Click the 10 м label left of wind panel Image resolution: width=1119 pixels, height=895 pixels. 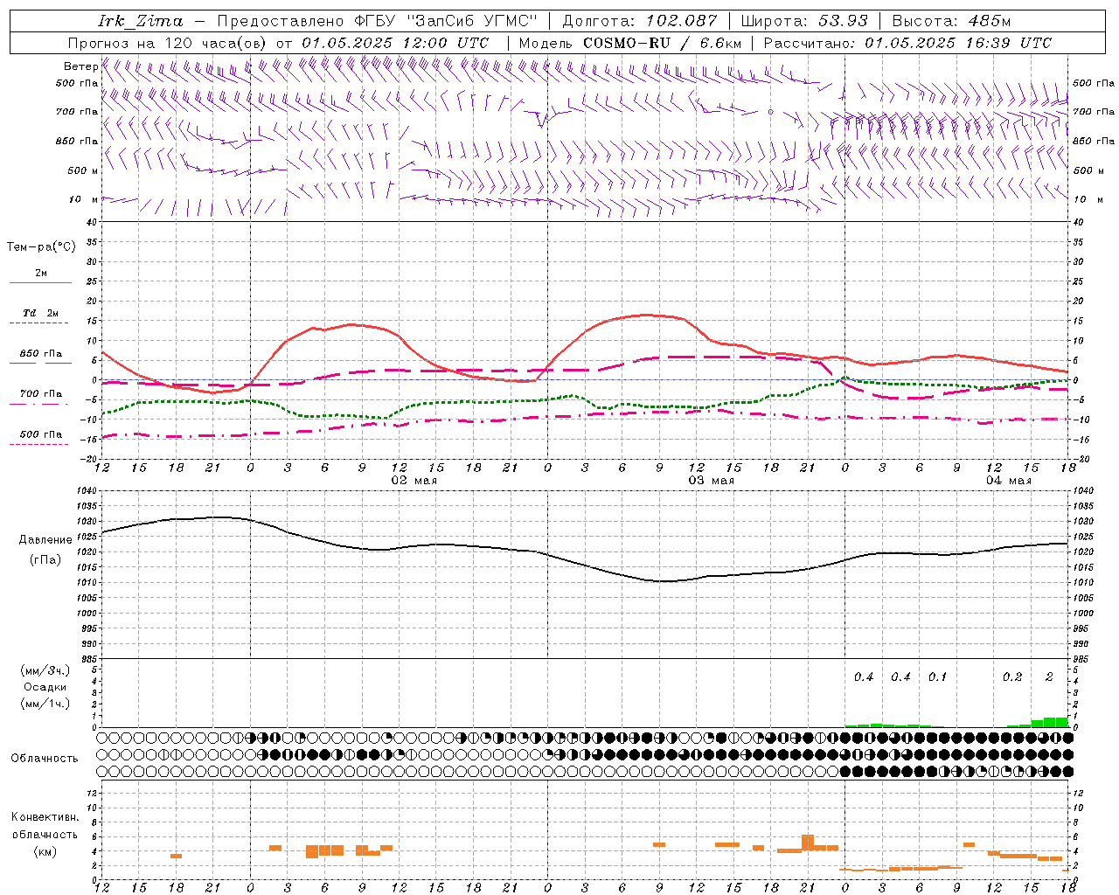tap(84, 199)
